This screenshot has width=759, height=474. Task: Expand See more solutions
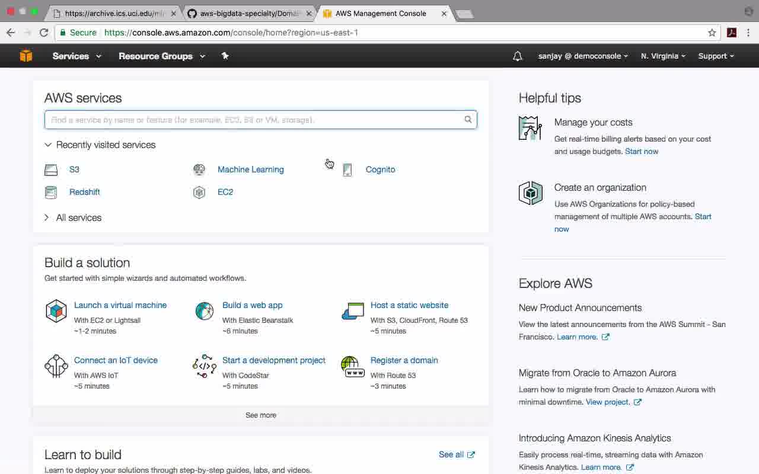[x=261, y=415]
